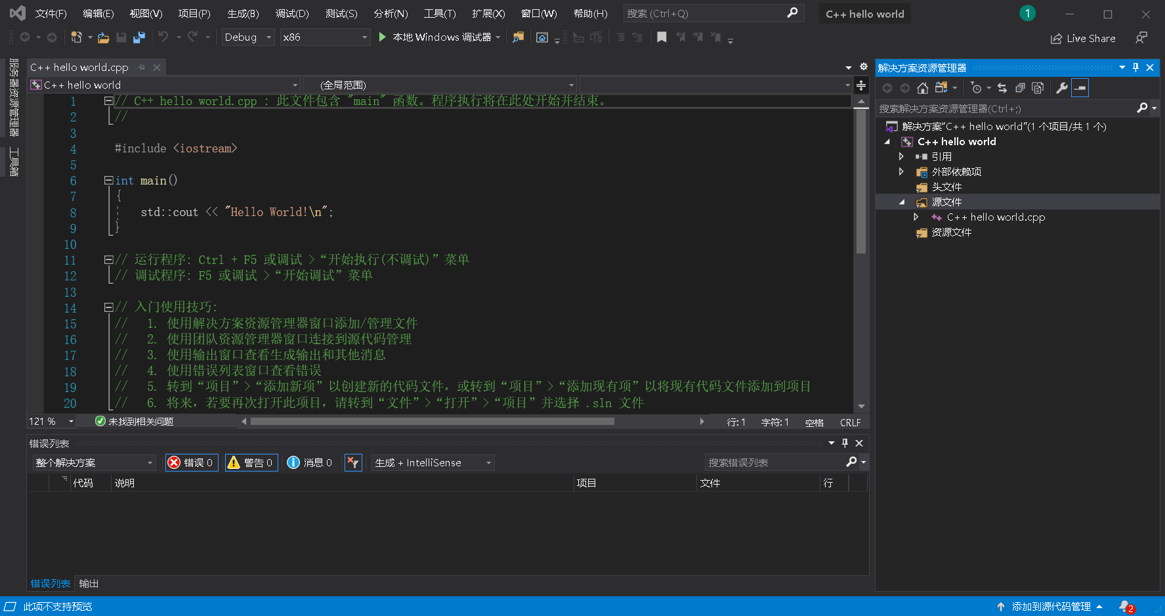Click the Live Share button
This screenshot has height=616, width=1165.
pyautogui.click(x=1083, y=39)
